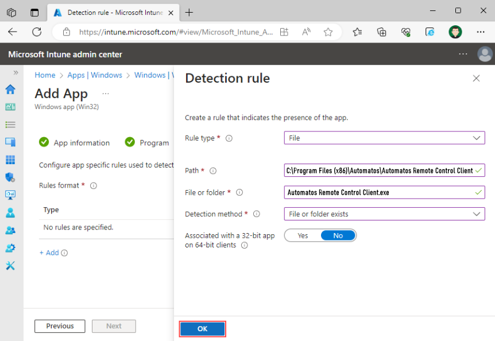Click into File or folder input field
Screen dimensions: 495x341
click(384, 192)
